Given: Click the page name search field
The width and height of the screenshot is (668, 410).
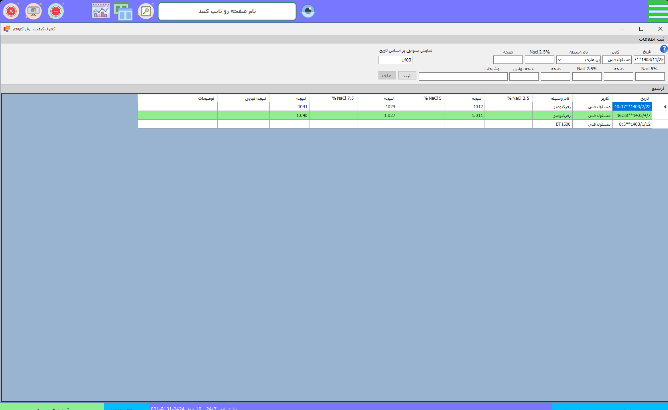Looking at the screenshot, I should (x=227, y=11).
